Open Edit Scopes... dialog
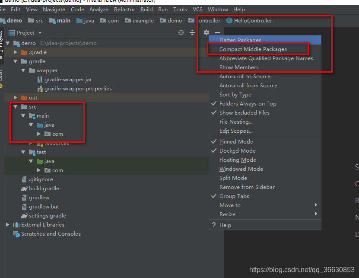This screenshot has height=278, width=359. [x=265, y=131]
